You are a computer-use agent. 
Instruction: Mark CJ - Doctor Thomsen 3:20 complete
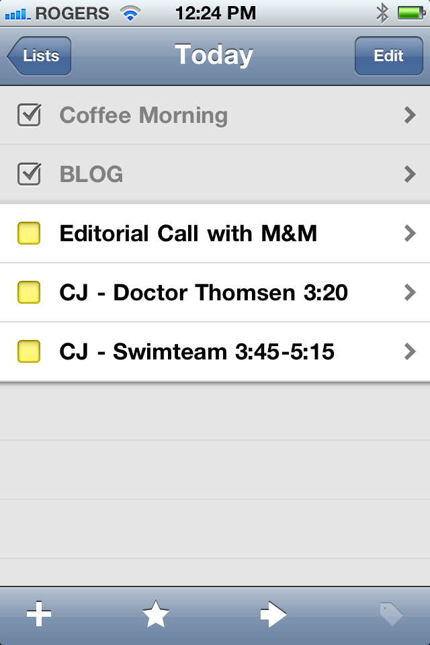(29, 293)
